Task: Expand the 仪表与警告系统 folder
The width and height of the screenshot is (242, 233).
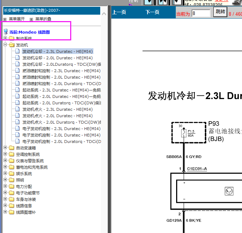Action: pos(5,160)
